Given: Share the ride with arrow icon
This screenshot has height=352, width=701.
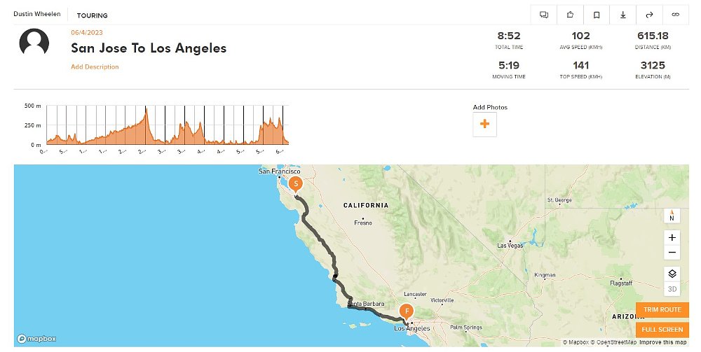Looking at the screenshot, I should pyautogui.click(x=649, y=14).
